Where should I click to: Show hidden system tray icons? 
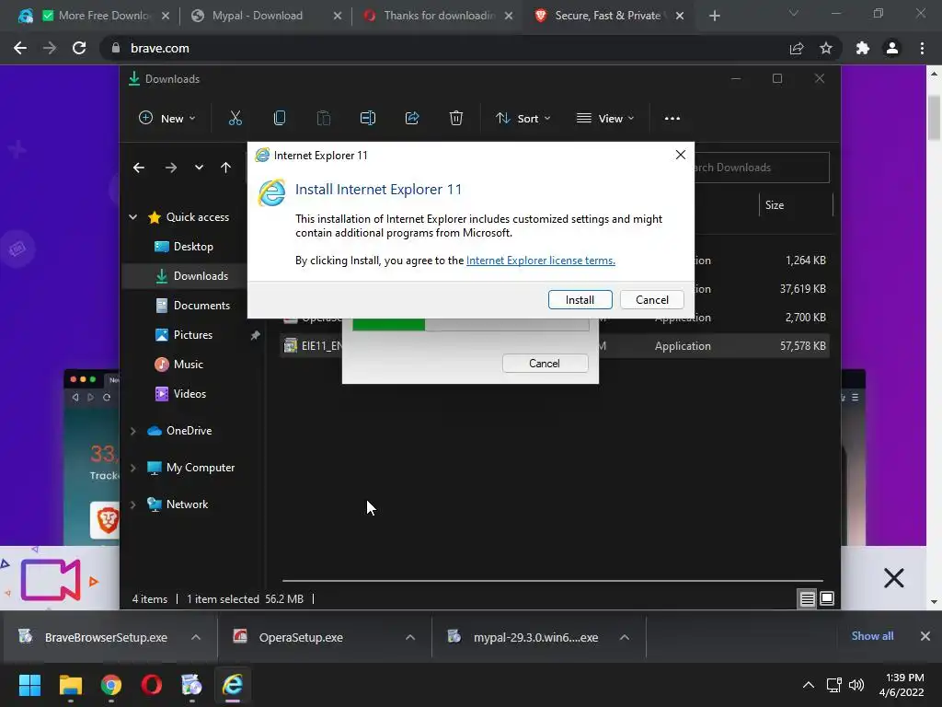pos(809,685)
